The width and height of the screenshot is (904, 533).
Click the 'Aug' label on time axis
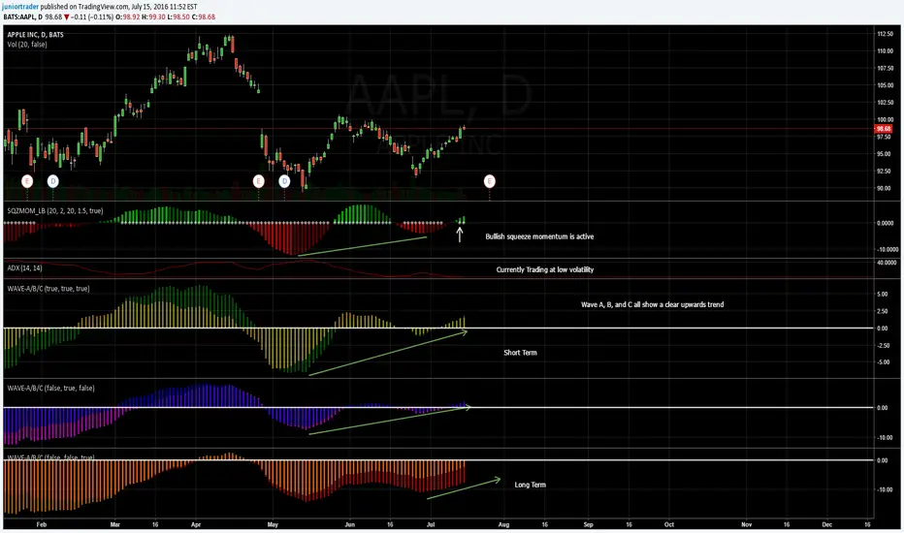[x=503, y=525]
